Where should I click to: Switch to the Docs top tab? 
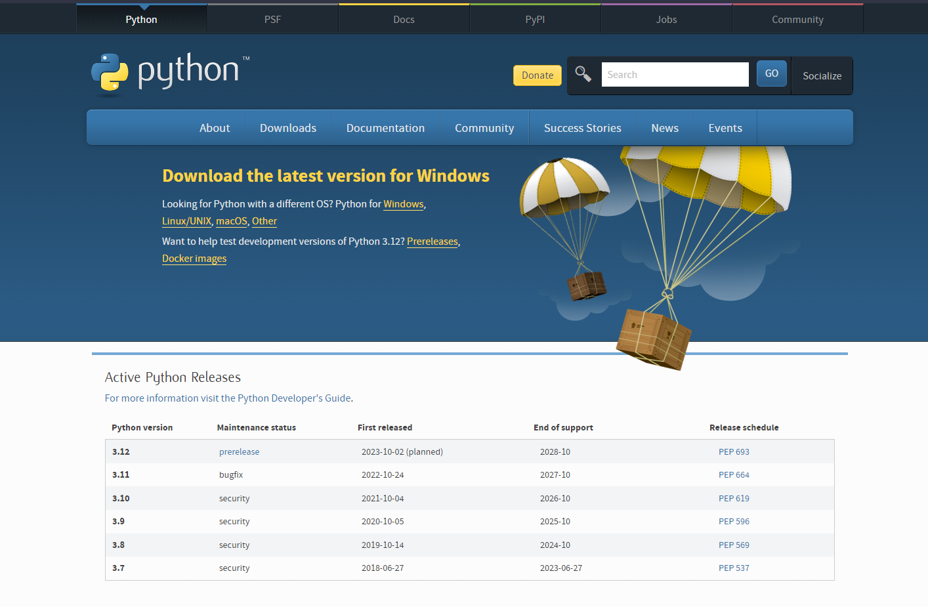coord(404,20)
